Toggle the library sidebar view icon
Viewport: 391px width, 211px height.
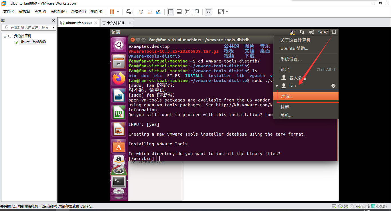pyautogui.click(x=171, y=12)
